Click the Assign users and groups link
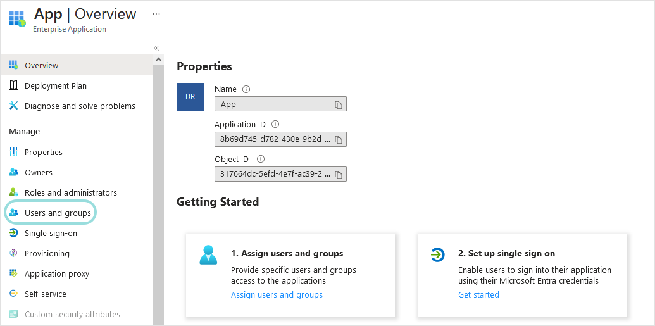Image resolution: width=655 pixels, height=326 pixels. coord(277,294)
